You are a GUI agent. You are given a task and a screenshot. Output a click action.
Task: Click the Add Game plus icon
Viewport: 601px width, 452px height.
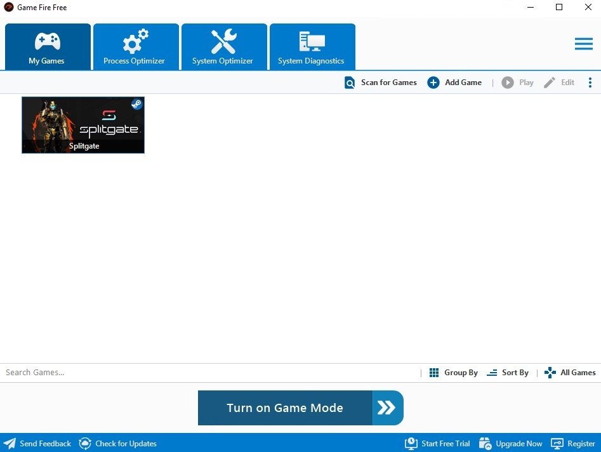(x=433, y=83)
